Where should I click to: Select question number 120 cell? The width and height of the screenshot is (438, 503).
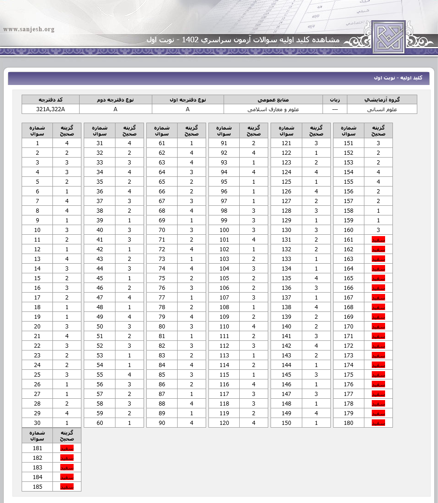224,423
